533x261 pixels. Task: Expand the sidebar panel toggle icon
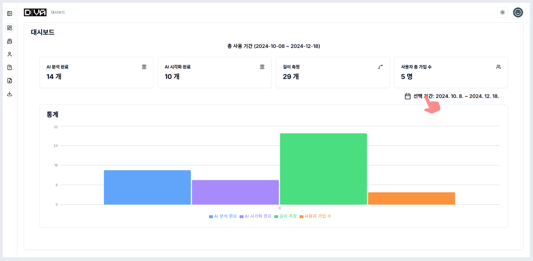[10, 13]
